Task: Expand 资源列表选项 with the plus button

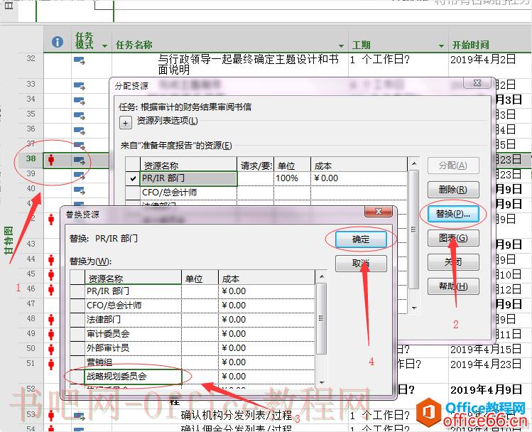Action: [125, 123]
